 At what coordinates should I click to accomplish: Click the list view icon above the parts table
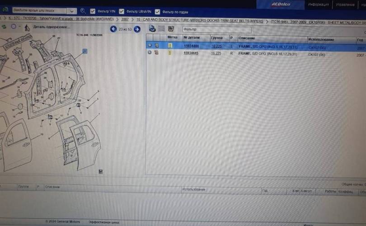pos(161,28)
